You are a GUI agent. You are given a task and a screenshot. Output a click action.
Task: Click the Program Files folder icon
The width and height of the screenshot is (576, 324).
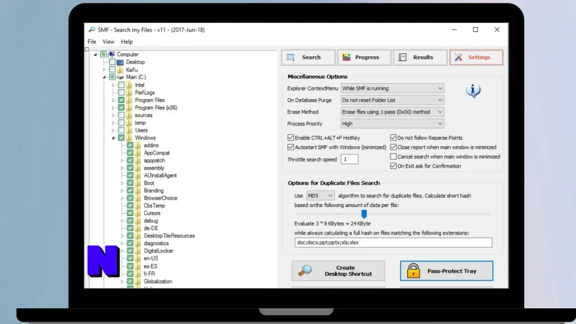[x=129, y=100]
